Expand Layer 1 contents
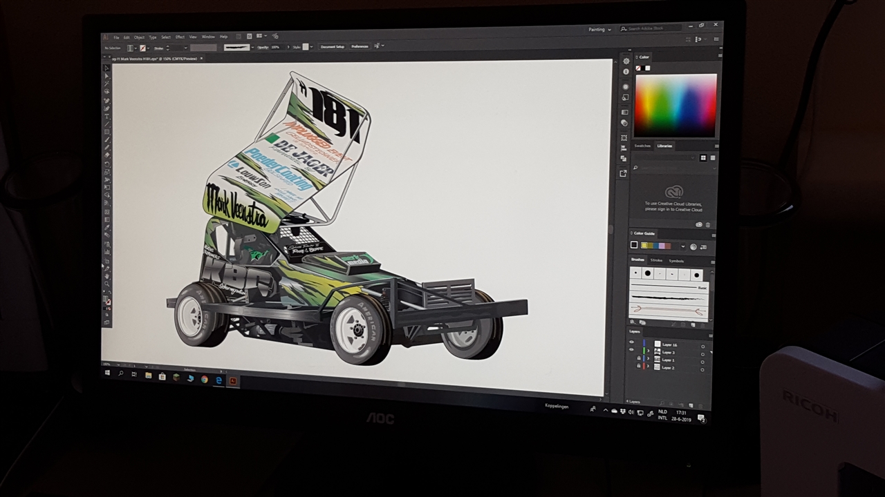 648,359
